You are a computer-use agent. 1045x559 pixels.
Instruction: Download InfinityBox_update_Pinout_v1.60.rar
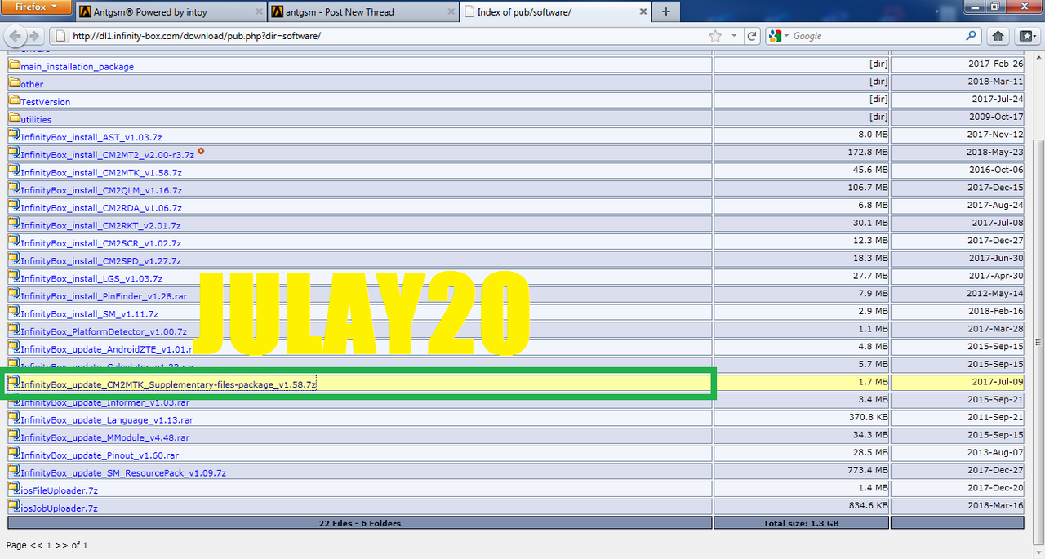coord(100,455)
